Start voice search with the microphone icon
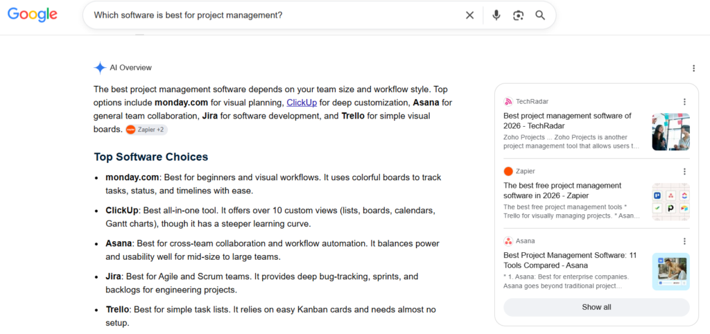 coord(496,15)
